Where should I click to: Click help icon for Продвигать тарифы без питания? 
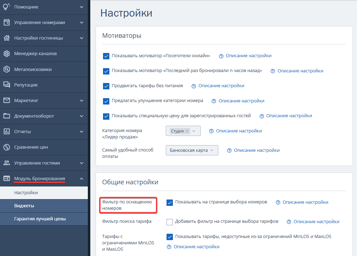point(194,86)
